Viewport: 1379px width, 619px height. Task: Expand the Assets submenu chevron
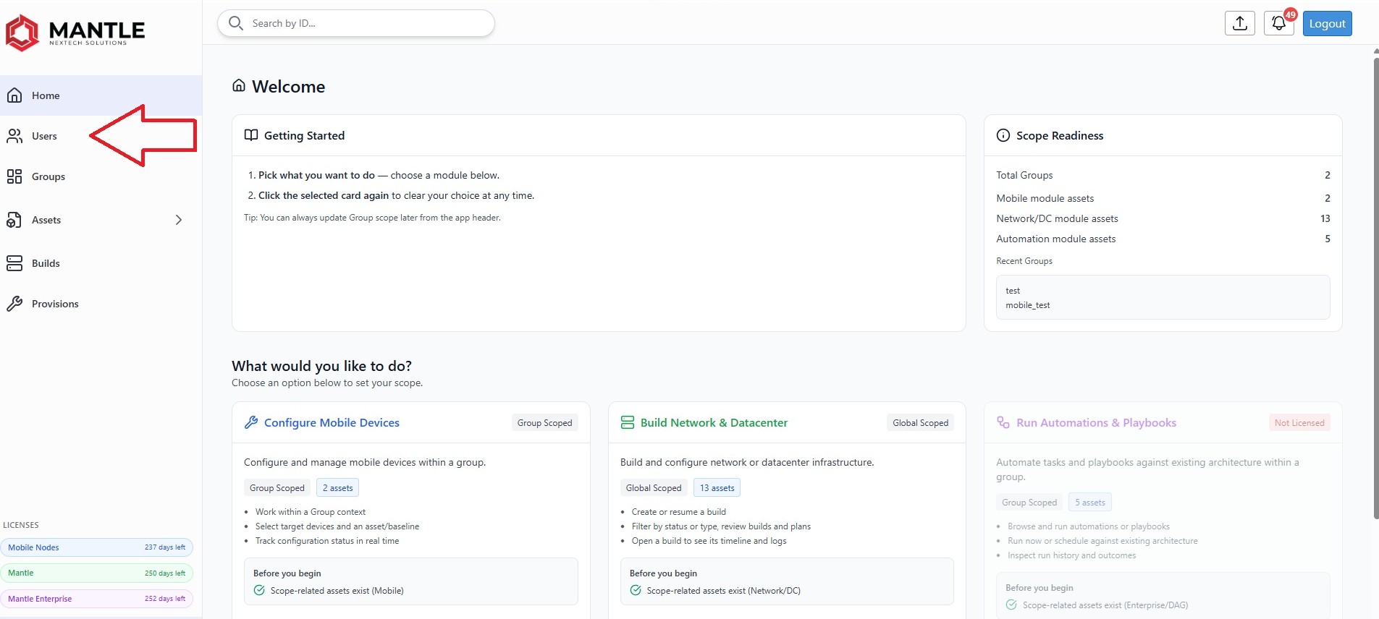click(179, 220)
